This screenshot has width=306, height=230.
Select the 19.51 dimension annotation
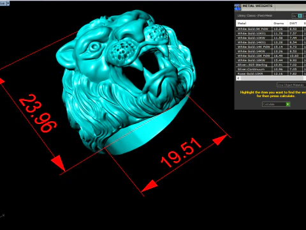181,153
